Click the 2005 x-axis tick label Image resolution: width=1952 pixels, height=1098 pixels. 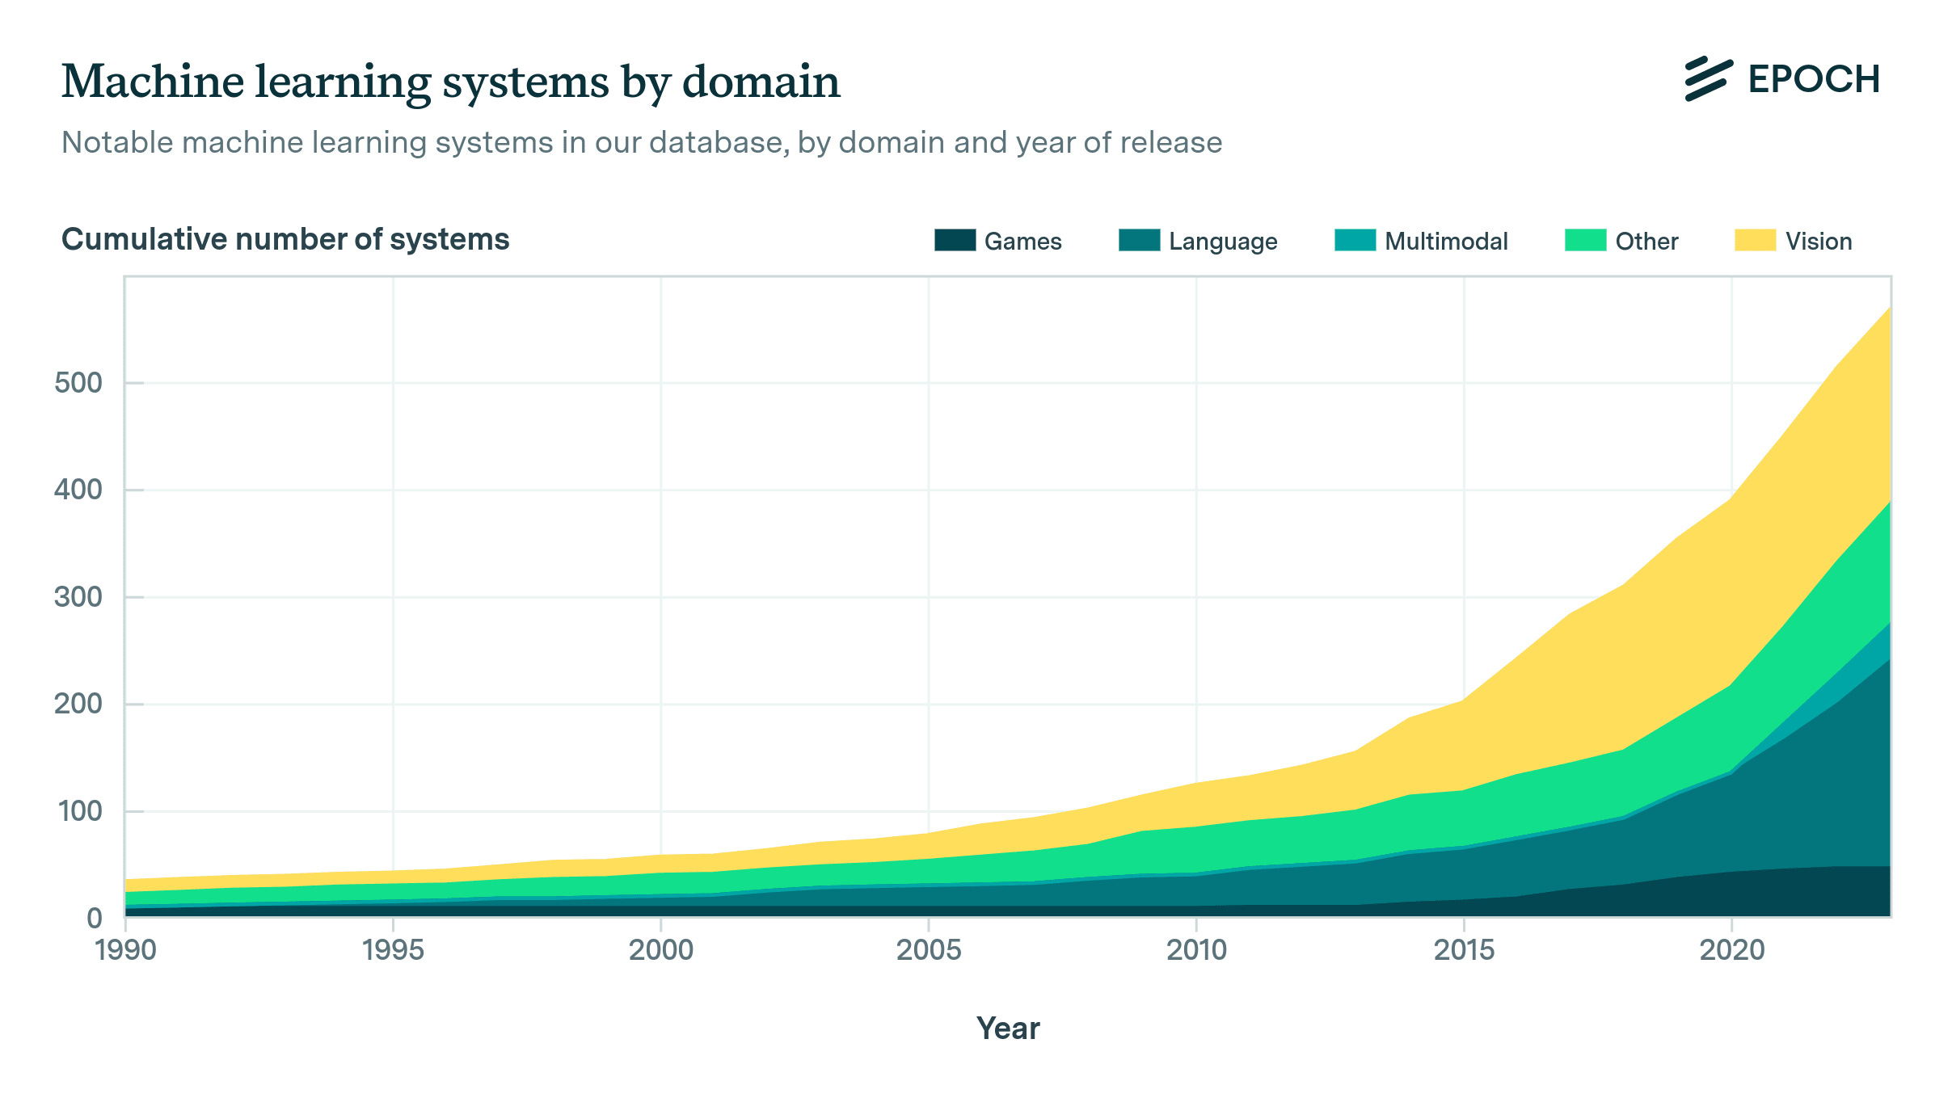tap(929, 950)
